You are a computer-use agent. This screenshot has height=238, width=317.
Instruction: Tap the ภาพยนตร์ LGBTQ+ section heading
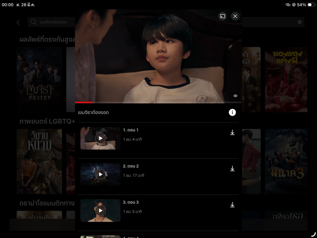[x=47, y=122]
